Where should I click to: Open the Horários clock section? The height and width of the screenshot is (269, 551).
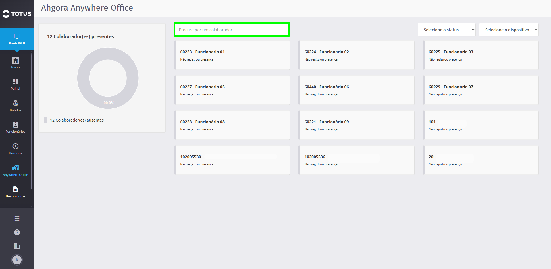[x=16, y=149]
